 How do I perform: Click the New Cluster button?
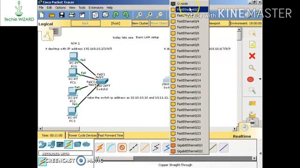tap(140, 23)
